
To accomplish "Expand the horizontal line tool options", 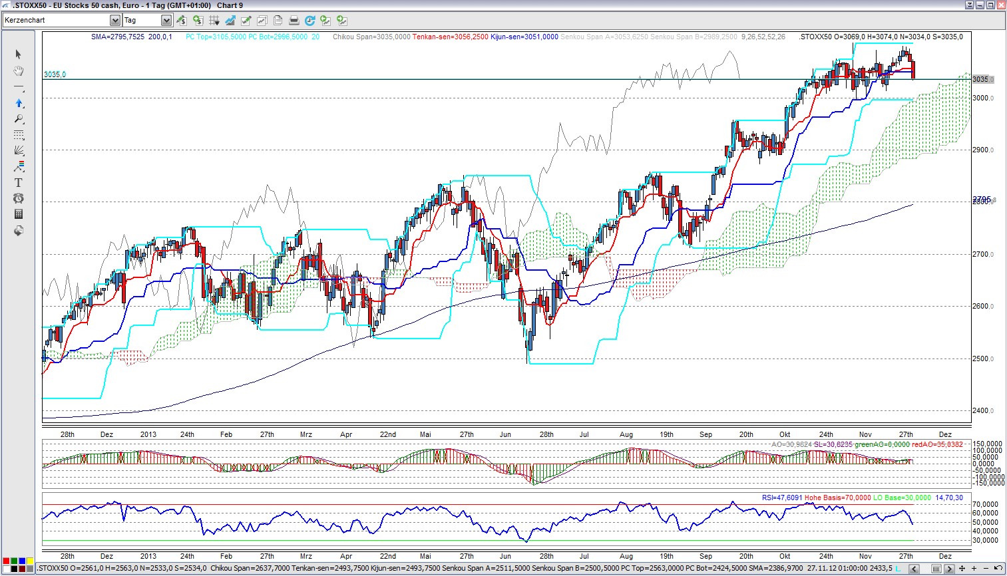I will click(x=19, y=88).
